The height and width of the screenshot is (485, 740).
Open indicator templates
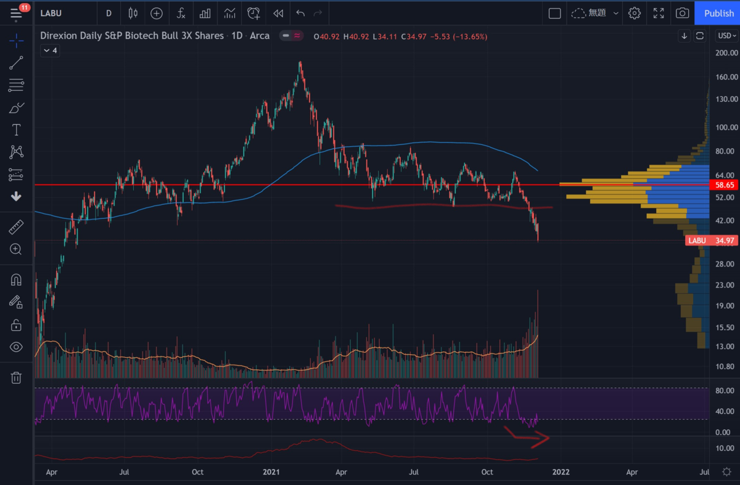tap(230, 13)
